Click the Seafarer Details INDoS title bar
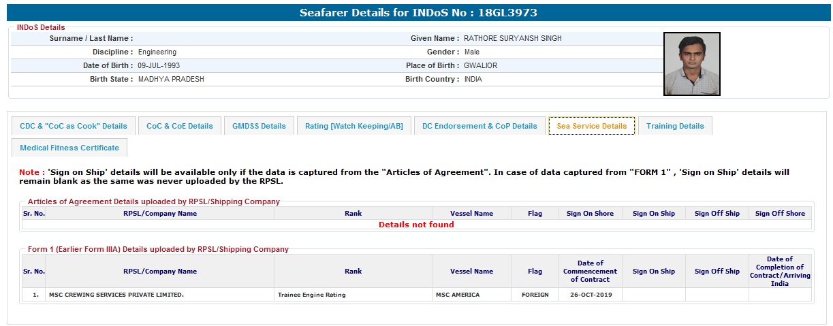Image resolution: width=833 pixels, height=326 pixels. pos(416,13)
